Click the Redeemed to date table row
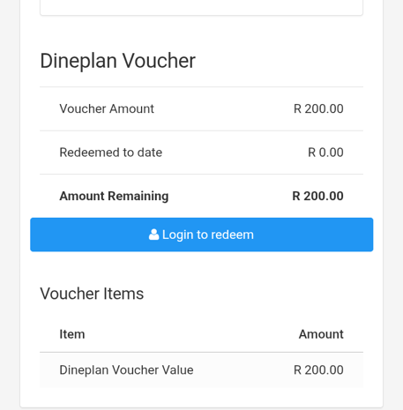The height and width of the screenshot is (410, 403). point(202,153)
